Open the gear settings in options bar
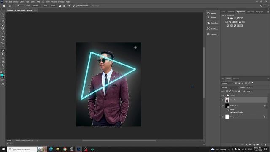Screen dimensions: 270x152 [x=73, y=6]
